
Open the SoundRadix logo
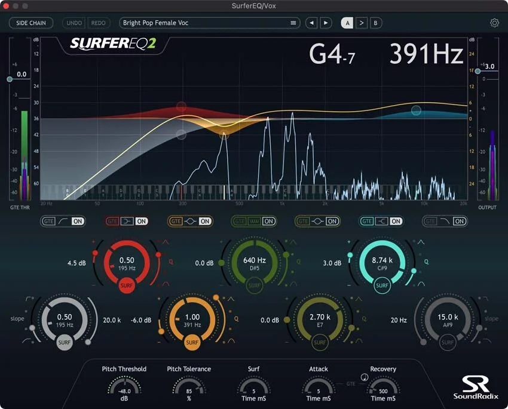click(476, 388)
